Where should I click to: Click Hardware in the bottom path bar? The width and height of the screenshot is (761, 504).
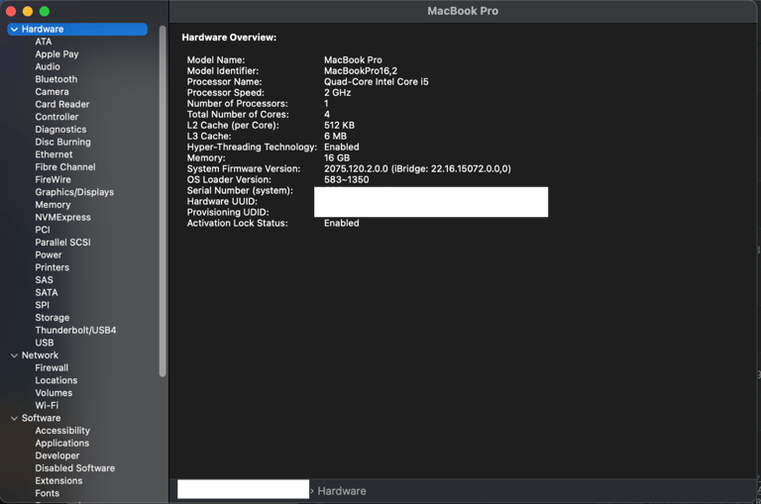tap(342, 491)
